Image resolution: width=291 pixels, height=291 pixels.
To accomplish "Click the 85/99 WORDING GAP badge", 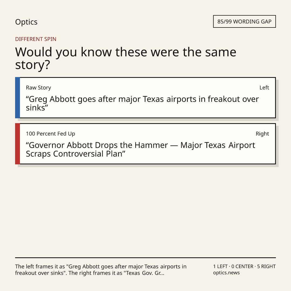I will click(244, 22).
